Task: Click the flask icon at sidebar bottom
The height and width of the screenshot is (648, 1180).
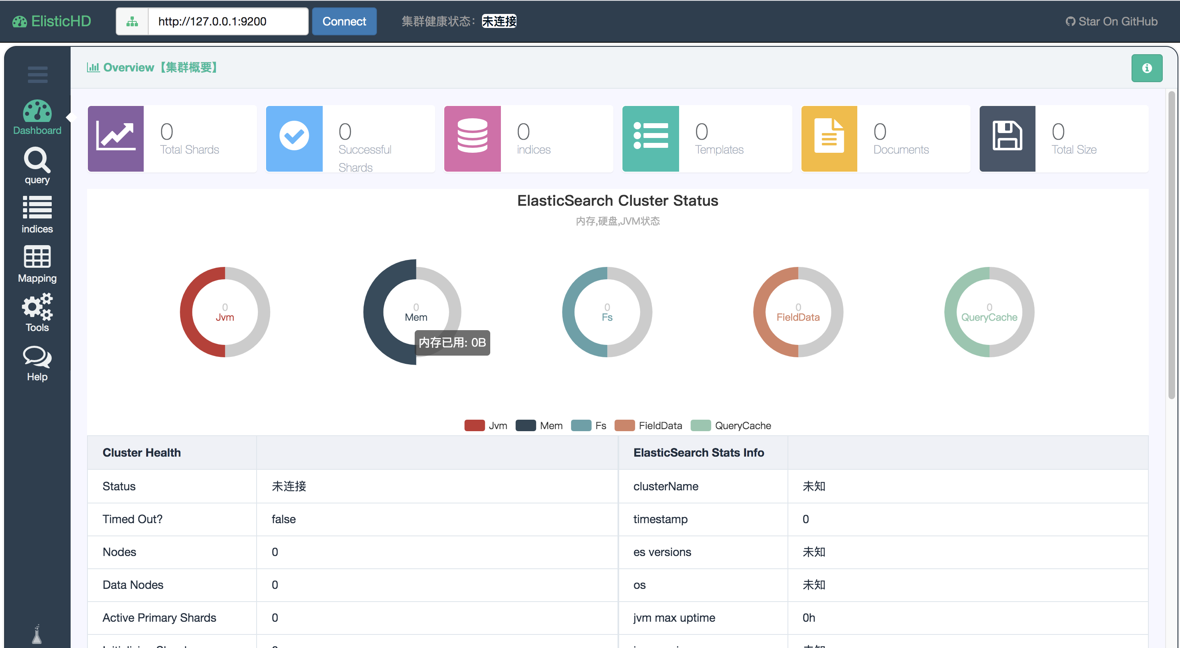Action: (37, 635)
